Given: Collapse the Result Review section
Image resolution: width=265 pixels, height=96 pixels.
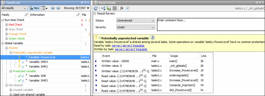Looking at the screenshot, I should coord(95,13).
